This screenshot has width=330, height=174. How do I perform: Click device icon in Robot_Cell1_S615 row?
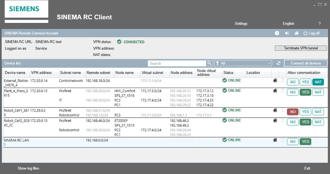[283, 110]
